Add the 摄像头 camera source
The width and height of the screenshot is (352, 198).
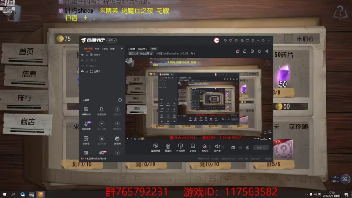click(168, 148)
